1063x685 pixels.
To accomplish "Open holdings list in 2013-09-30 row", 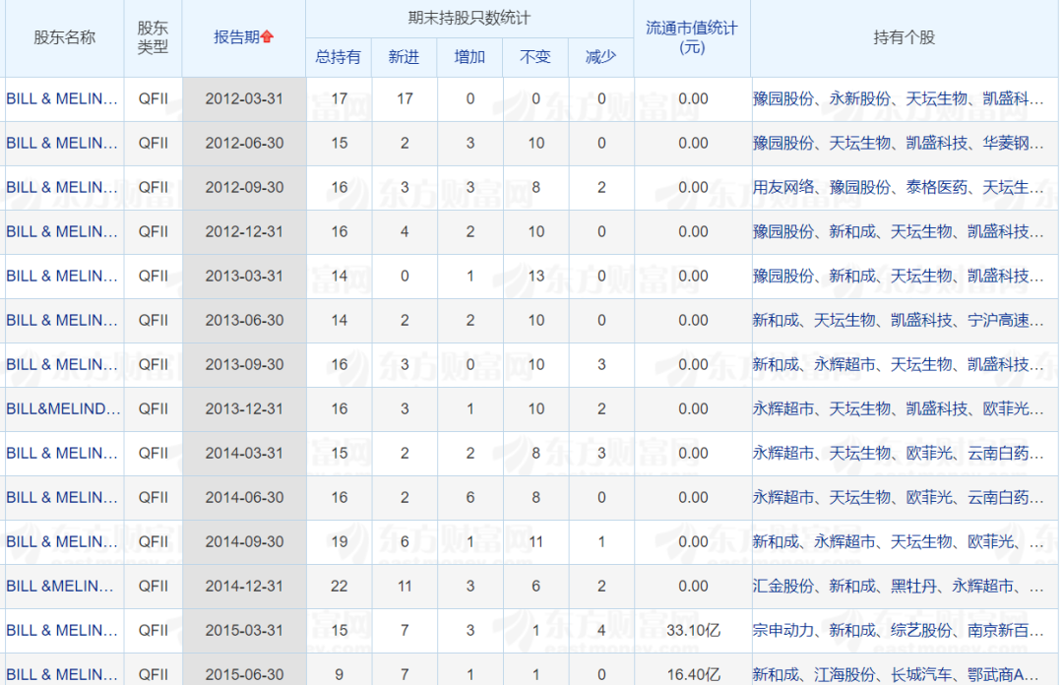I will [x=899, y=365].
